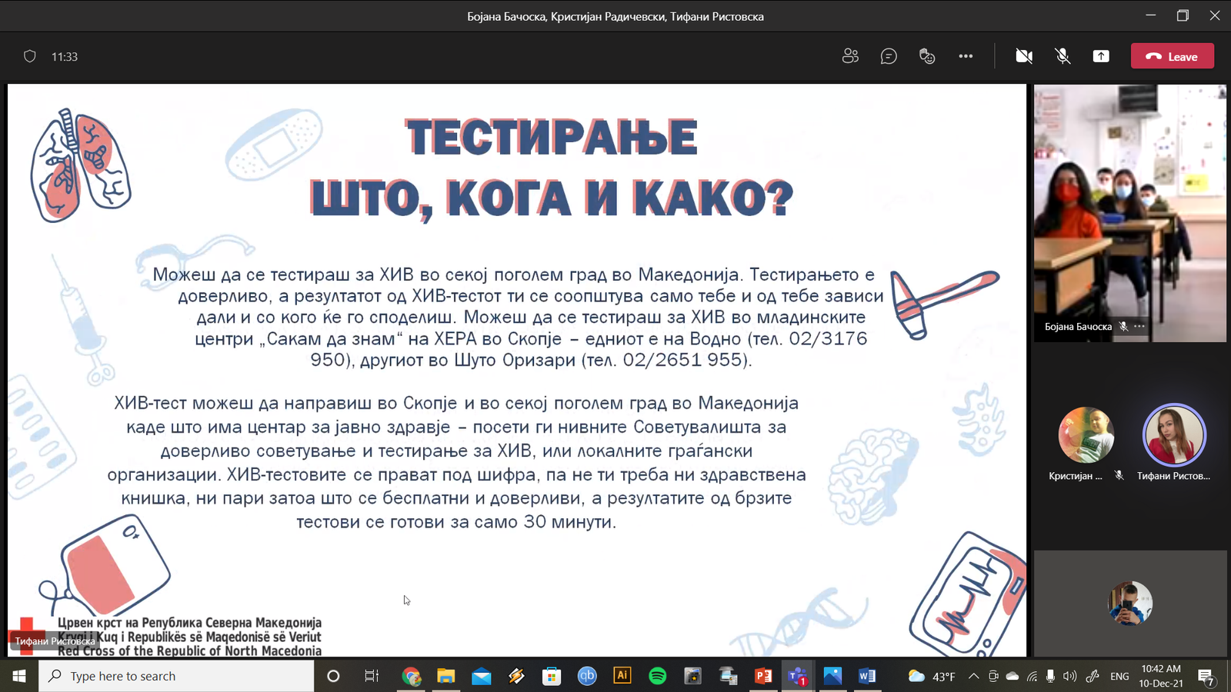
Task: Click the meeting shield icon
Action: point(30,56)
